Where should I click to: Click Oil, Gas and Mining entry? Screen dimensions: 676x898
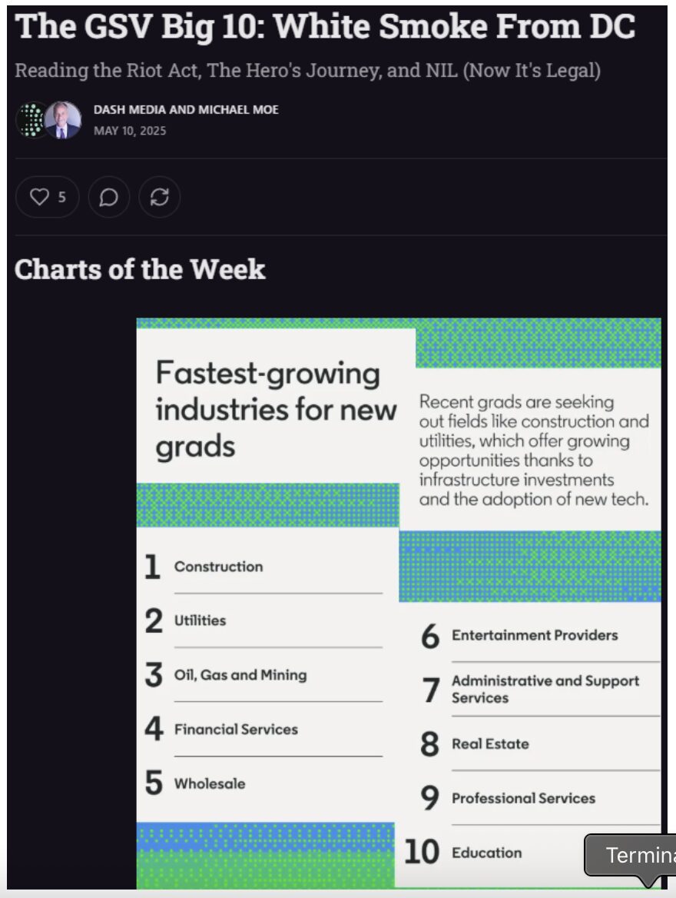pyautogui.click(x=240, y=674)
